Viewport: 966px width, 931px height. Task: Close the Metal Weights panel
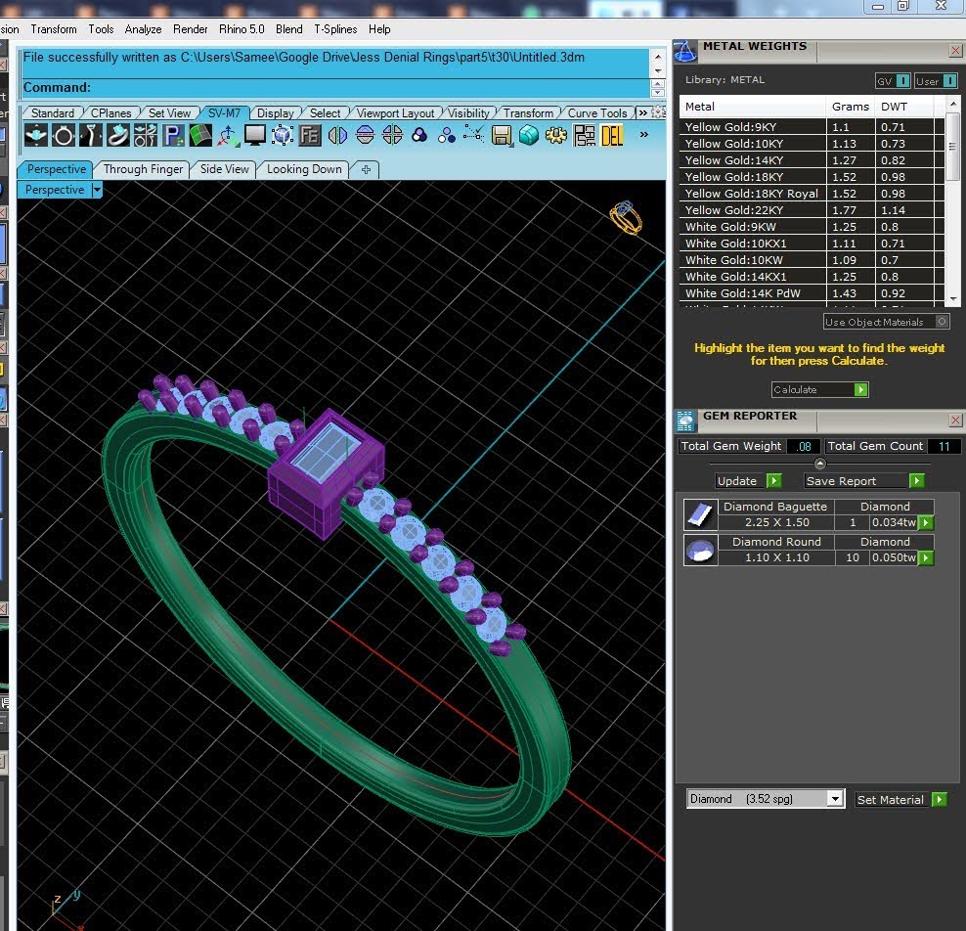tap(955, 51)
